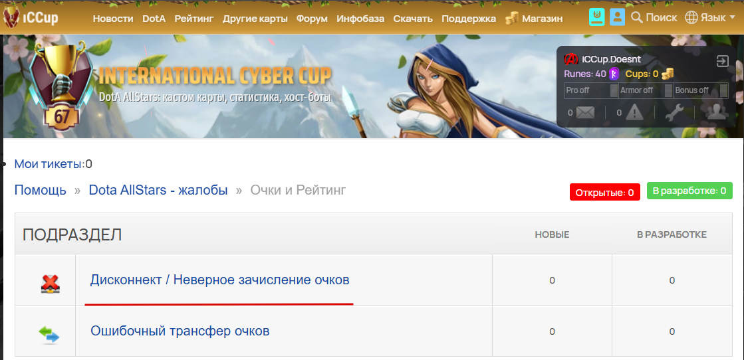Click the red X disconnect icon
Image resolution: width=744 pixels, height=360 pixels.
[x=51, y=284]
